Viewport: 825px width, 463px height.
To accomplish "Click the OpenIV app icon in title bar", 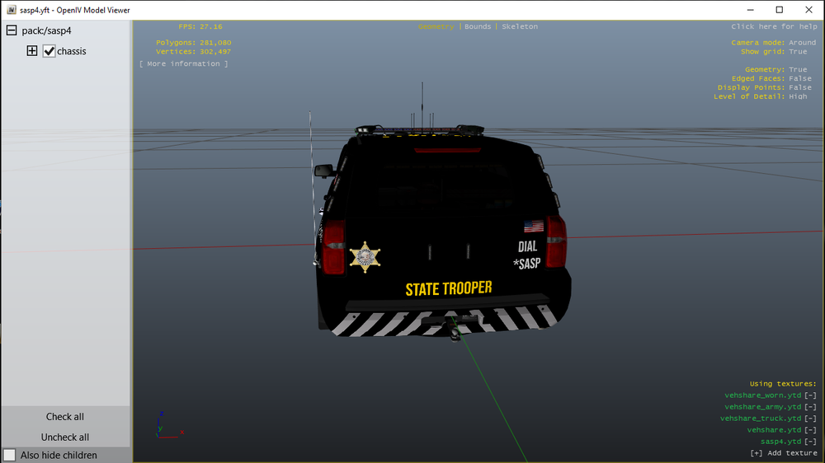I will coord(11,10).
